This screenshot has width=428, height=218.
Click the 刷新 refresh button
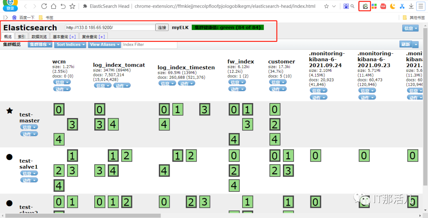coord(406,45)
